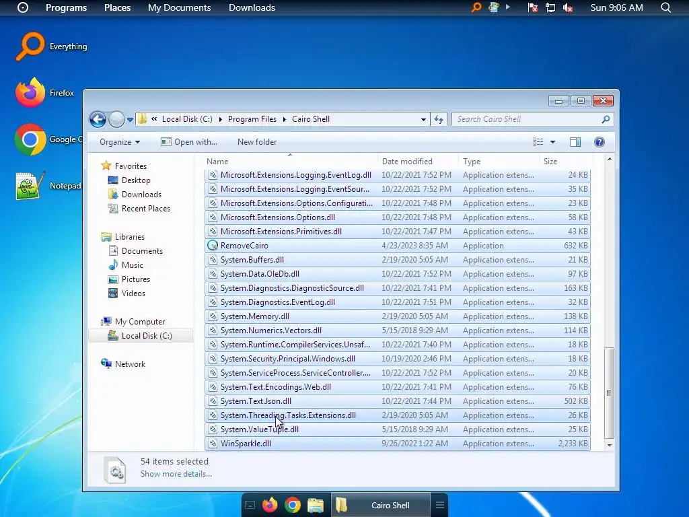Open address bar previous locations dropdown
This screenshot has width=689, height=517.
click(x=423, y=119)
